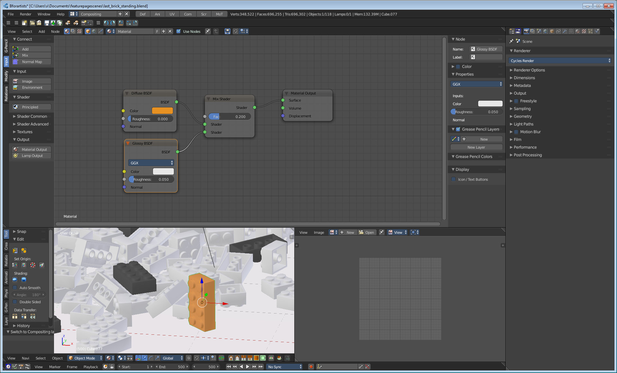Add an Environment texture node
This screenshot has width=617, height=373.
(31, 87)
